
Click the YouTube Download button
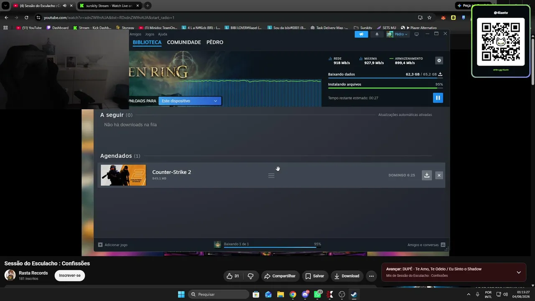tap(347, 276)
